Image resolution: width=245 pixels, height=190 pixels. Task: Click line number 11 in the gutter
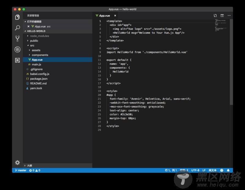pyautogui.click(x=99, y=60)
